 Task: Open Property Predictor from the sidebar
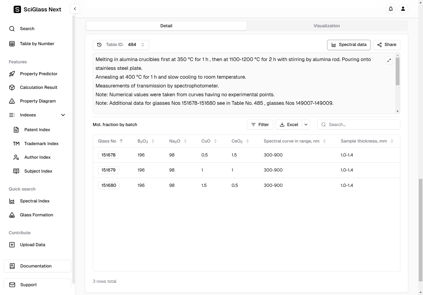(x=39, y=74)
